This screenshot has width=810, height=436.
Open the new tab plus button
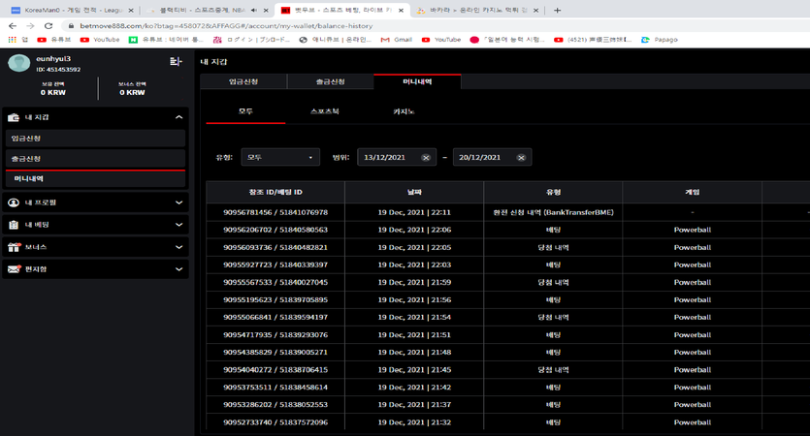[x=557, y=10]
